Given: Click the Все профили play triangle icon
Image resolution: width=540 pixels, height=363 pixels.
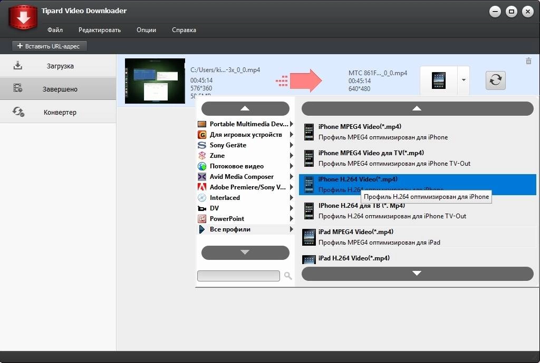Looking at the screenshot, I should pos(202,229).
